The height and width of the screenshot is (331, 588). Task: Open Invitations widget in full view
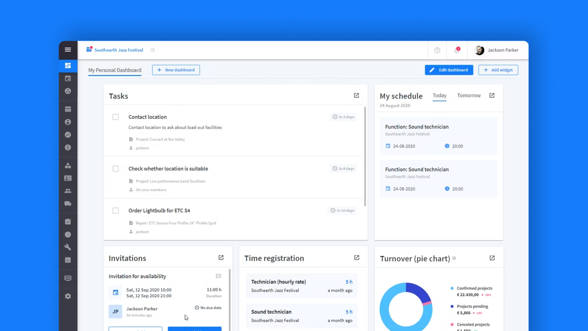tap(221, 258)
